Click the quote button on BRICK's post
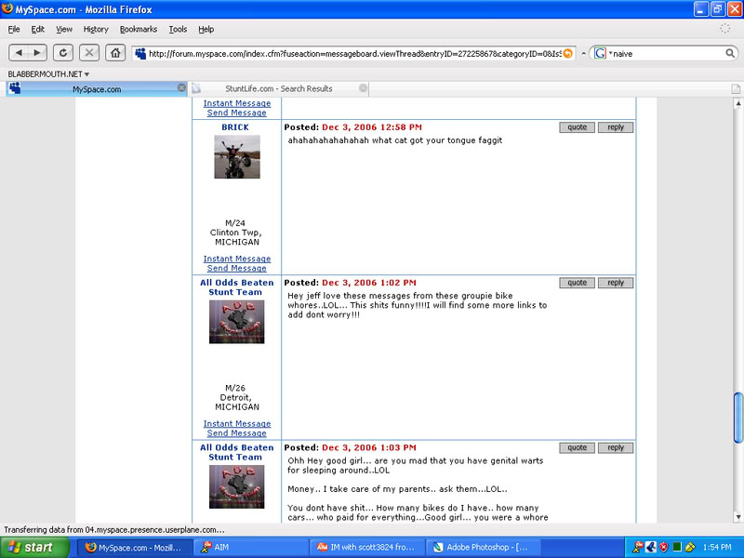Screen dimensions: 744x558 pyautogui.click(x=576, y=127)
